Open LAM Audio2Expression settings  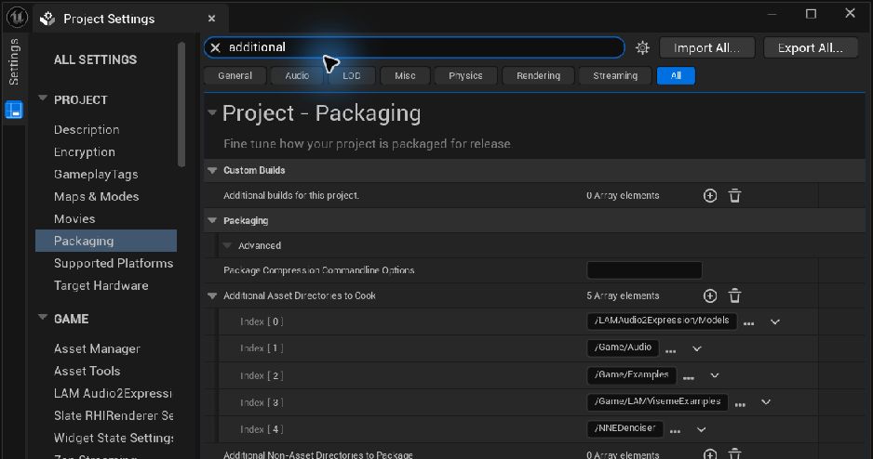coord(113,393)
